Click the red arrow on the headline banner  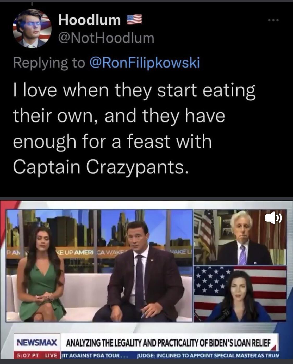pos(273,347)
